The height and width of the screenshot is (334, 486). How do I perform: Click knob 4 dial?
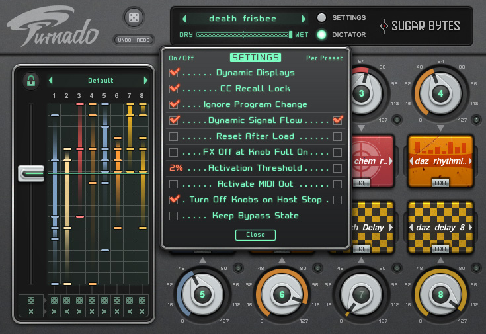(x=440, y=93)
